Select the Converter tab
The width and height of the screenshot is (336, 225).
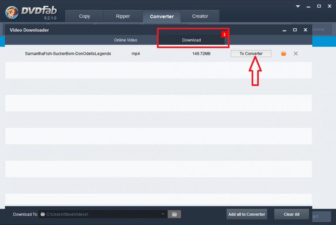coord(162,16)
